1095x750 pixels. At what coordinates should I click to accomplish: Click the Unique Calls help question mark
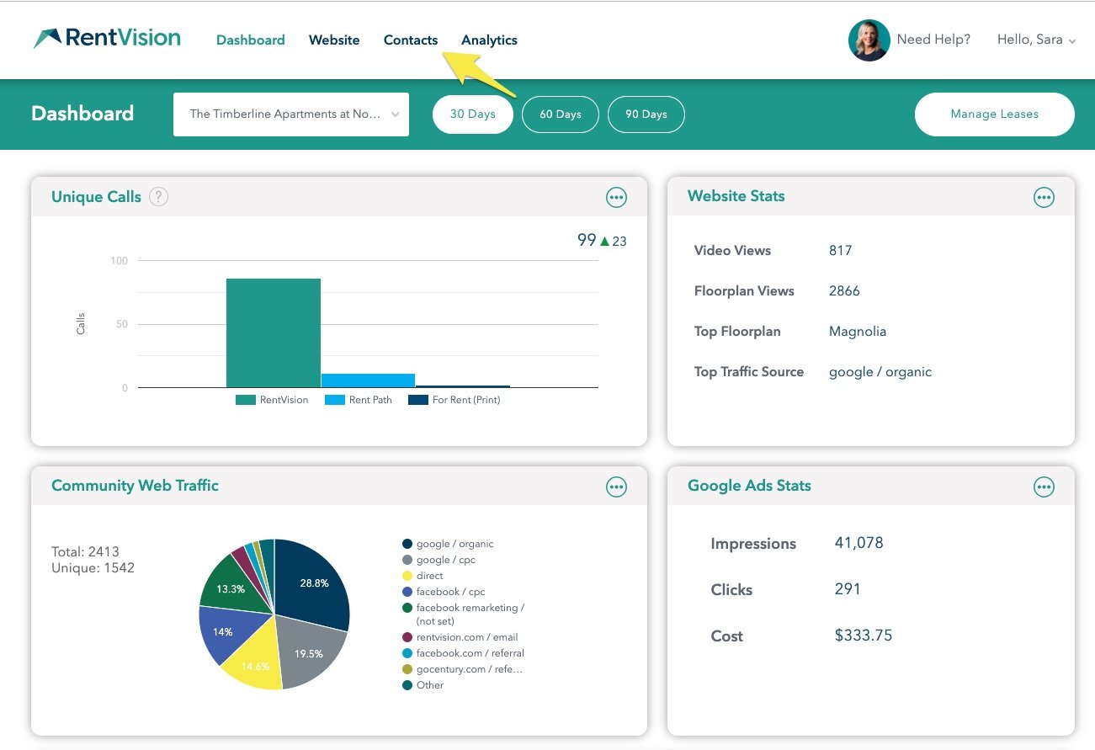pyautogui.click(x=158, y=197)
